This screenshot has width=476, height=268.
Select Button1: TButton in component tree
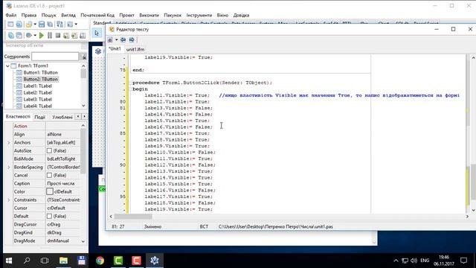(40, 73)
